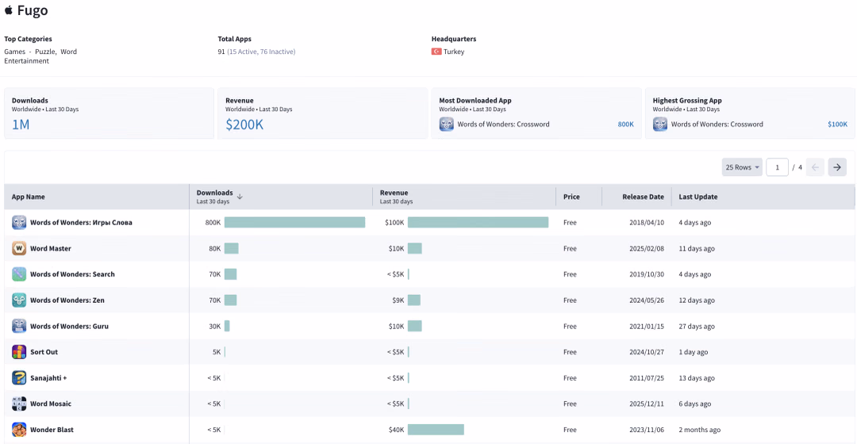Image resolution: width=857 pixels, height=444 pixels.
Task: Click the Highest Grossing App $100K value
Action: 837,124
